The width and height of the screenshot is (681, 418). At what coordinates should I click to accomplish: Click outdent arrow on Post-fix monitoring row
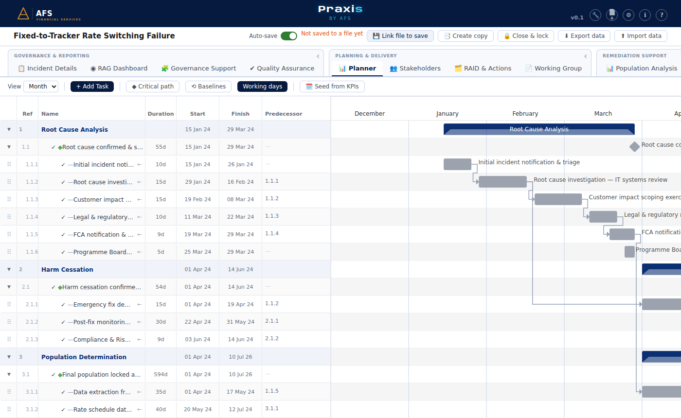140,322
